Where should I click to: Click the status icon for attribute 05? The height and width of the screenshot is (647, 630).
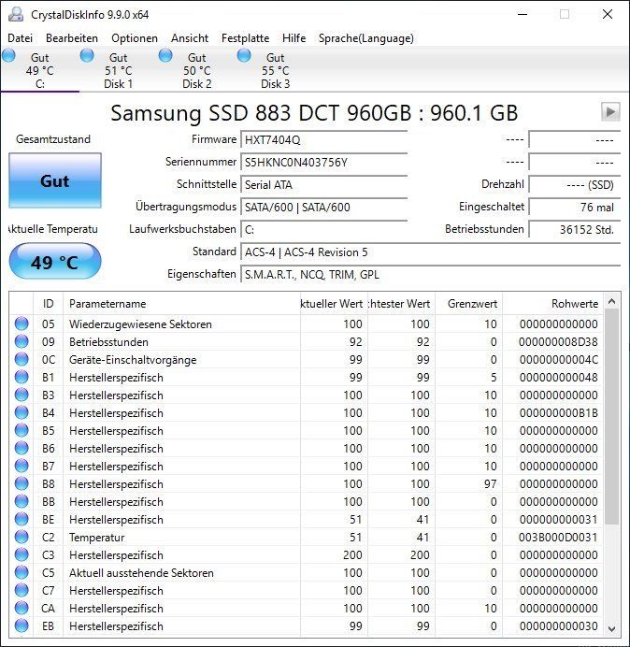21,323
